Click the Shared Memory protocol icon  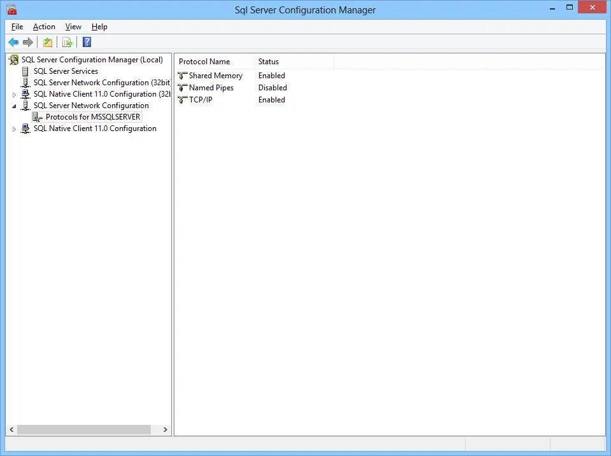[x=183, y=76]
